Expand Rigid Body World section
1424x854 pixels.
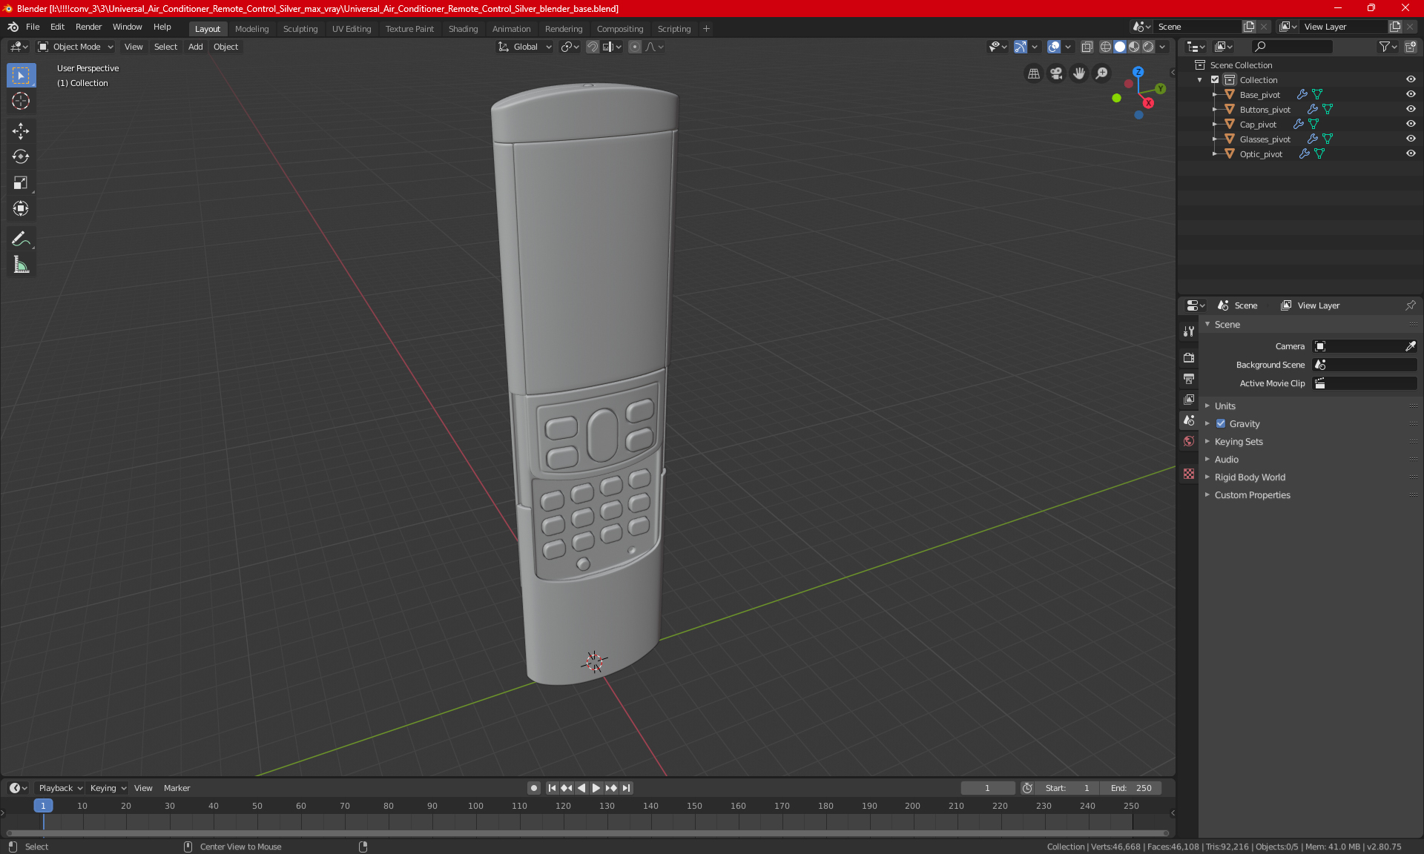click(x=1250, y=477)
